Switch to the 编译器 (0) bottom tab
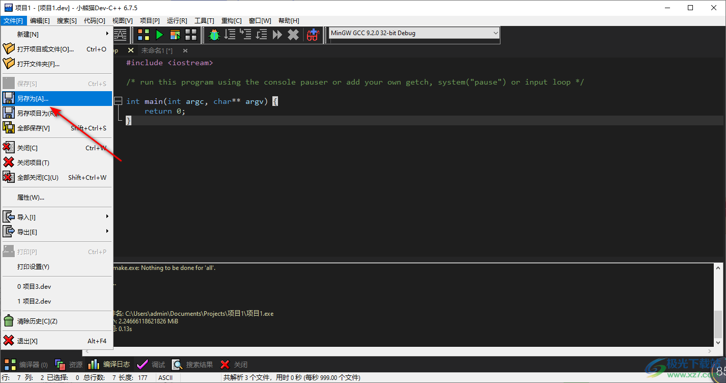 click(x=26, y=365)
